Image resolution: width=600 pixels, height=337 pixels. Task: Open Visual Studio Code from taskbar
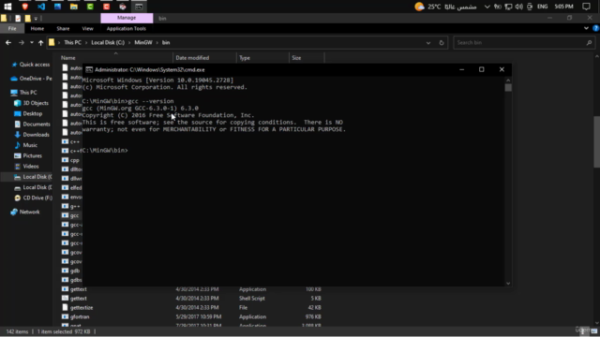pos(41,7)
